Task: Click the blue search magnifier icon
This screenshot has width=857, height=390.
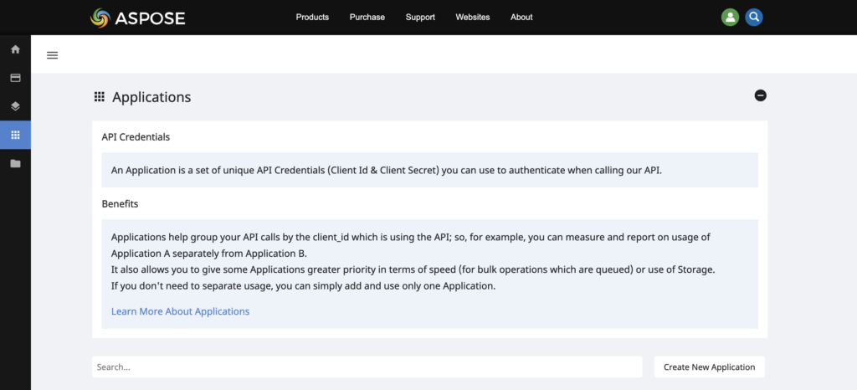Action: 754,17
